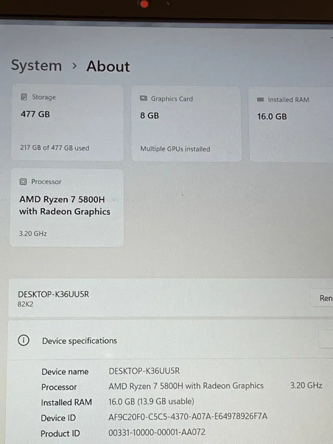333x444 pixels.
Task: Open the Installed RAM 16.0 GB card
Action: pyautogui.click(x=291, y=125)
